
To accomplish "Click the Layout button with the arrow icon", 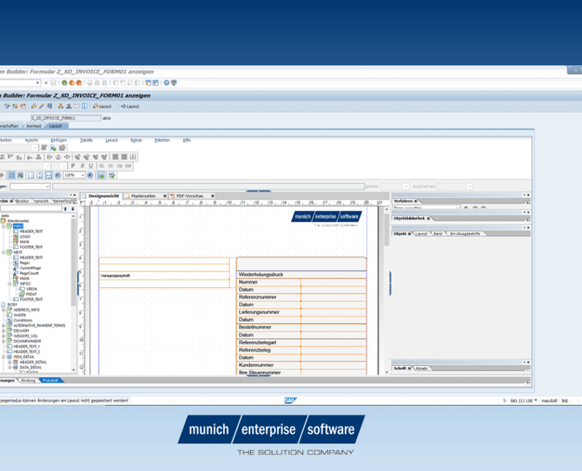I will click(131, 107).
